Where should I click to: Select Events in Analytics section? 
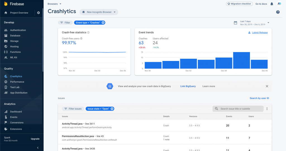tap(14, 117)
